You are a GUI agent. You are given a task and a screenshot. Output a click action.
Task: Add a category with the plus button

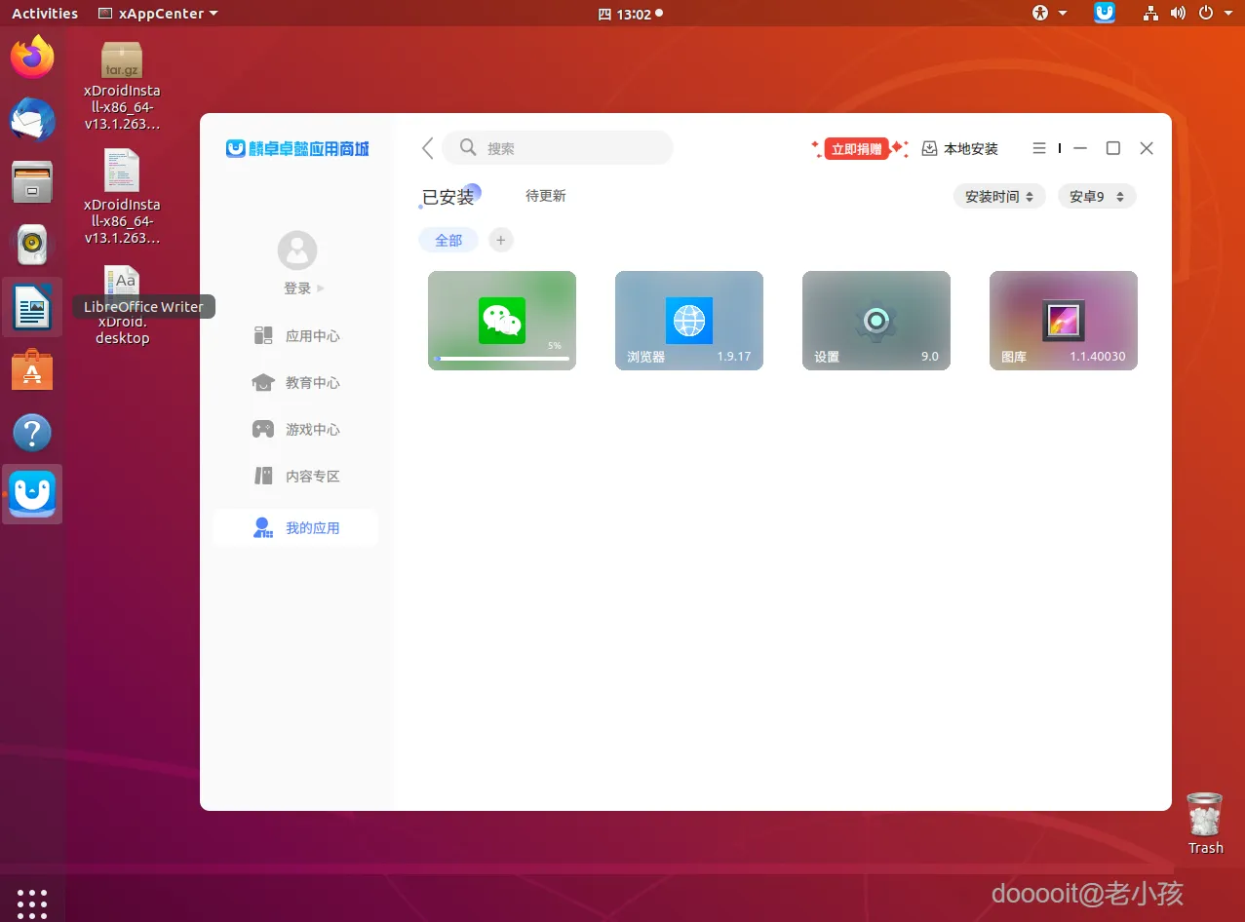click(500, 240)
